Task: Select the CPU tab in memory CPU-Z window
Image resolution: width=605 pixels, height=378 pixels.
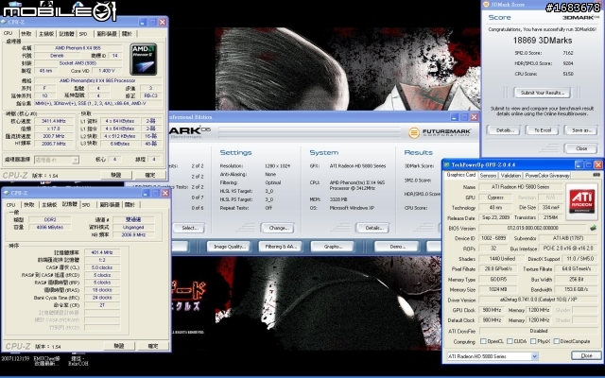Action: (10, 205)
